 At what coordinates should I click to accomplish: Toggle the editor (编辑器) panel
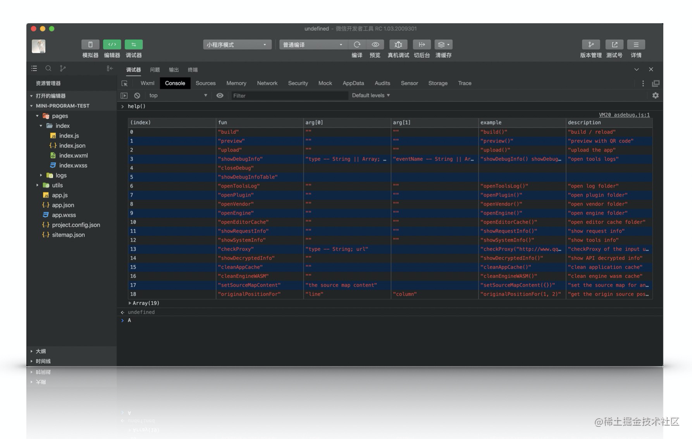(112, 45)
